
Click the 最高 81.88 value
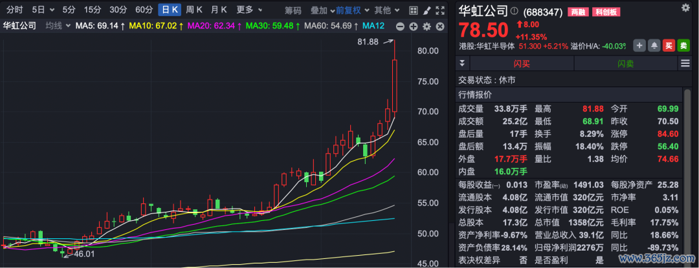point(593,109)
